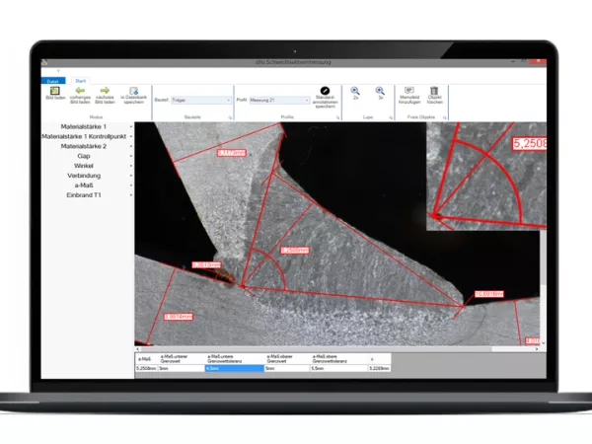The height and width of the screenshot is (444, 592).
Task: Load next image with green right arrow
Action: pyautogui.click(x=106, y=91)
